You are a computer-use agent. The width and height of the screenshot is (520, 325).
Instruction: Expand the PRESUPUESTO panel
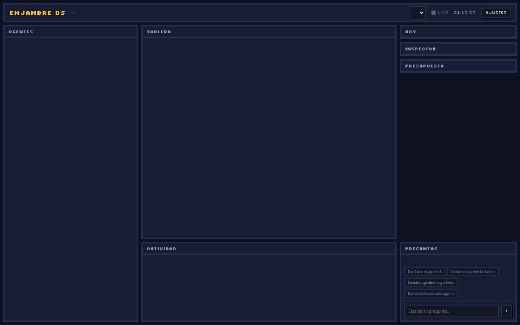pos(458,66)
